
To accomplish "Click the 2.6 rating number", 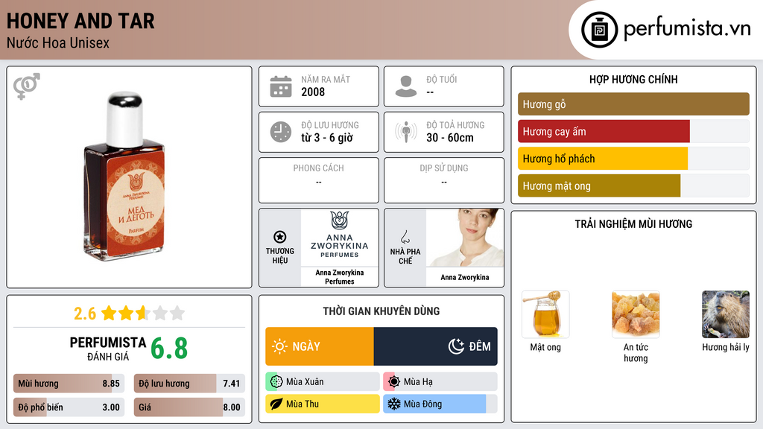I will pos(85,314).
